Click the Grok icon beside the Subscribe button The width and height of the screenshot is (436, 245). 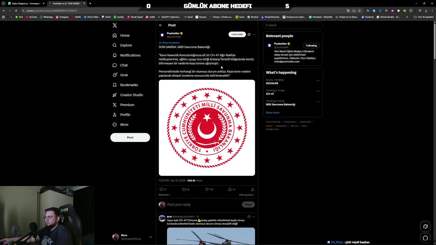249,34
